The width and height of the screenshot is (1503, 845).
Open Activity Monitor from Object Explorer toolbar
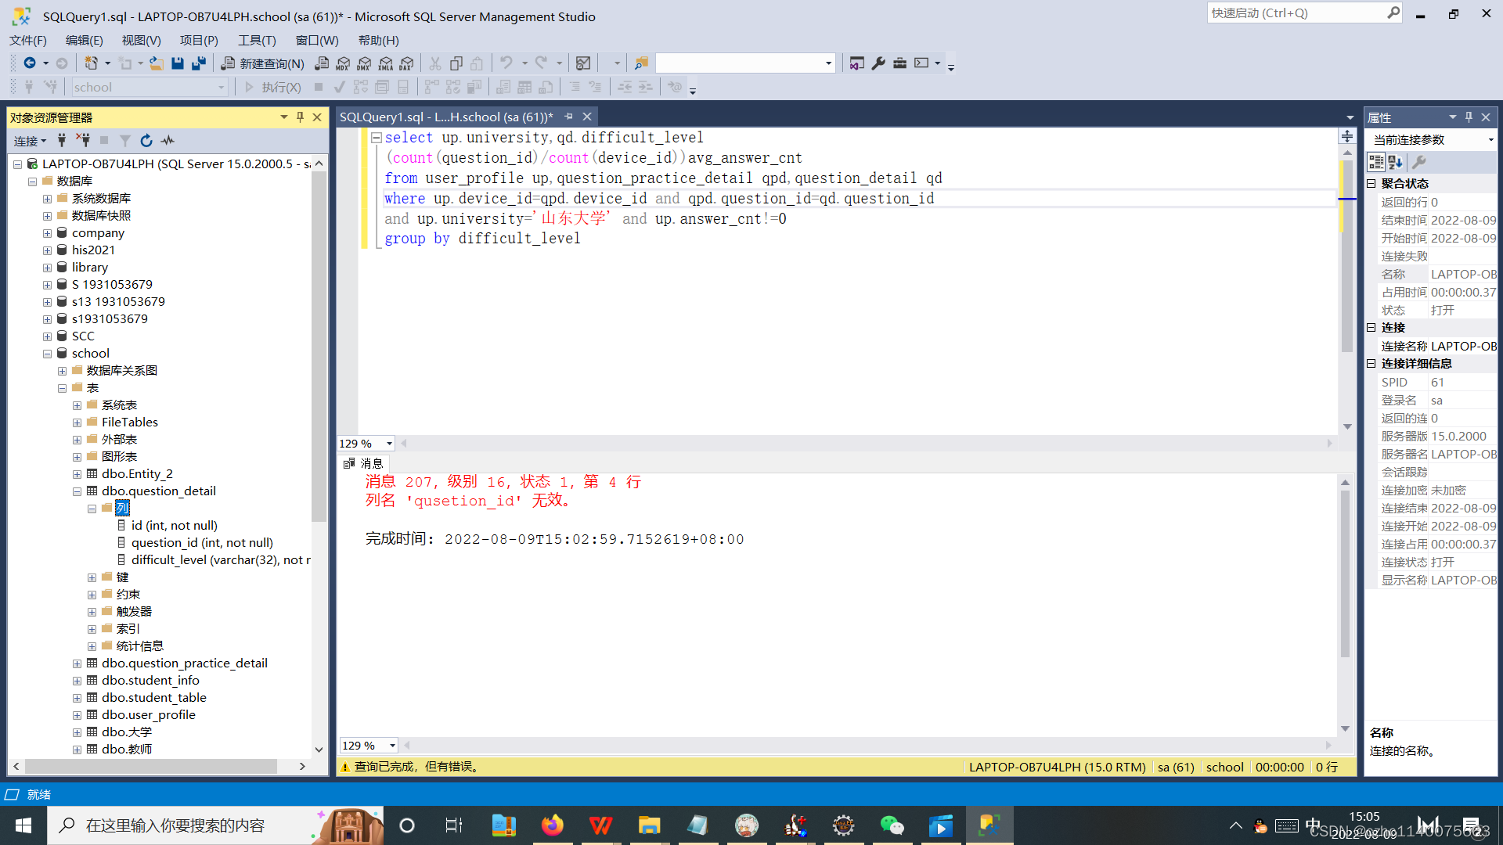coord(168,141)
